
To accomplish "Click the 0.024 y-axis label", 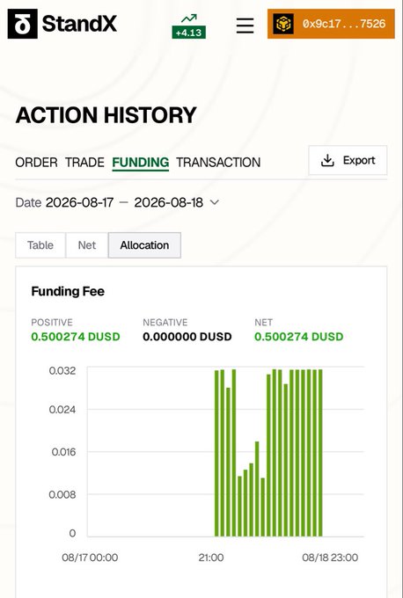I will tap(62, 410).
